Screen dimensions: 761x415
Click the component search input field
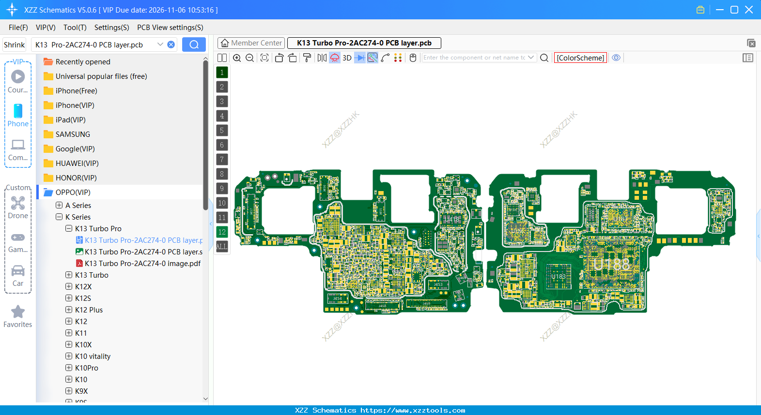click(x=474, y=58)
